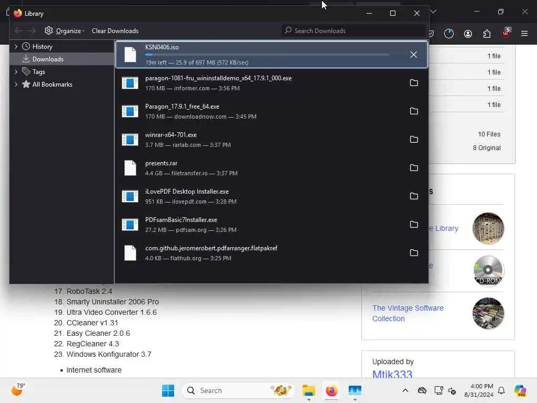Click the winrar-x64-701.exe file icon
This screenshot has width=537, height=403.
point(130,140)
